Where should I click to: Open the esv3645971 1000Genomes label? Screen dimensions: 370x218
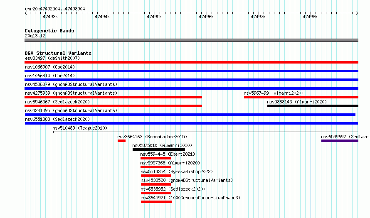tap(190, 198)
